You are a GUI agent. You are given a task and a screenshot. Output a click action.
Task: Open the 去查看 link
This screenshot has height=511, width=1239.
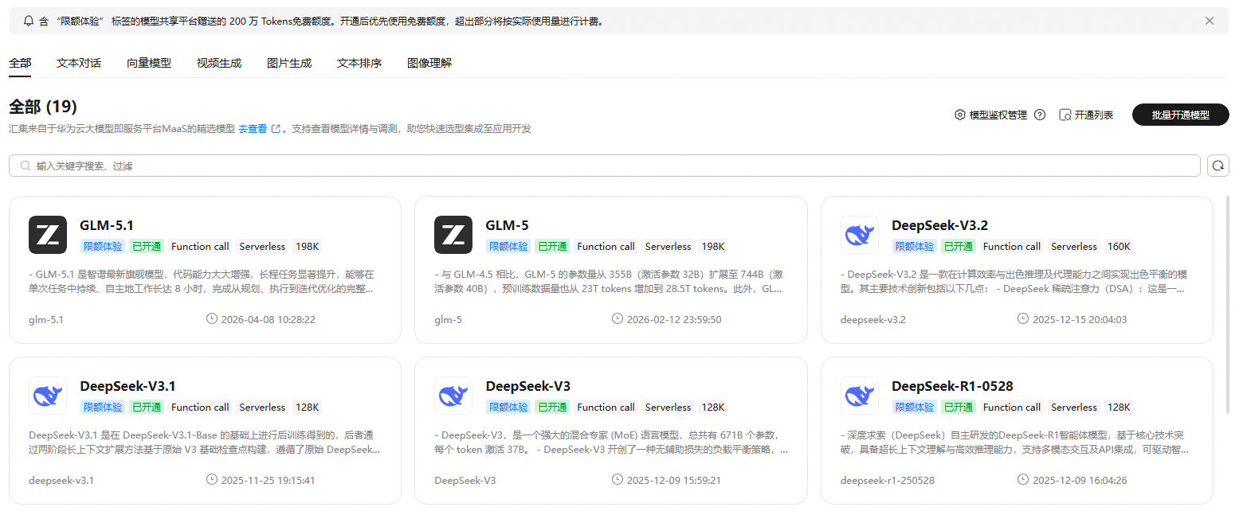(253, 129)
